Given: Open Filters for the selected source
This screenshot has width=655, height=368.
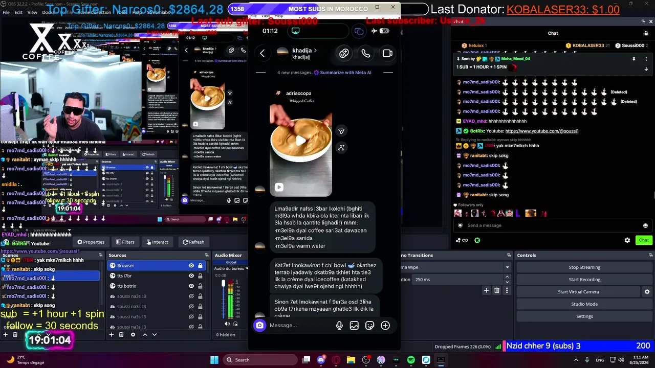Looking at the screenshot, I should 125,242.
